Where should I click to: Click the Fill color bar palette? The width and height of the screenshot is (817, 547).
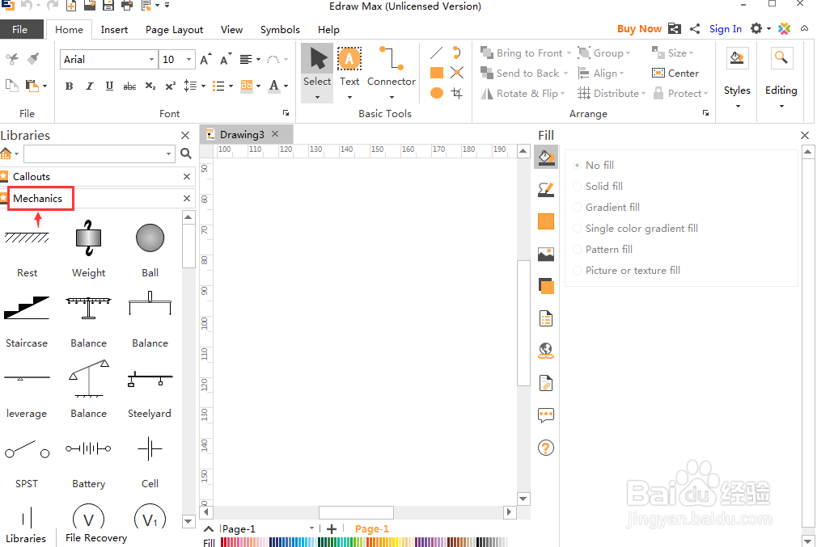point(364,542)
